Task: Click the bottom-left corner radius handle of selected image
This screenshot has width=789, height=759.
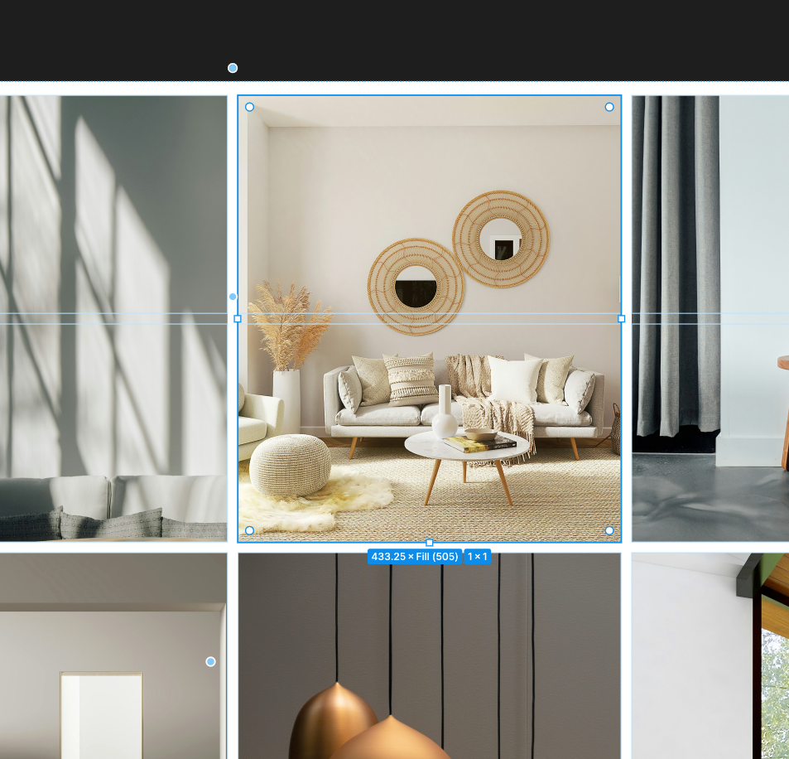Action: 249,530
